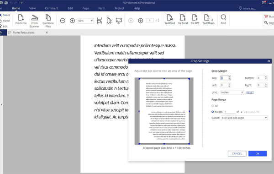This screenshot has height=174, width=274.
Task: Click the Top margin value field
Action: (224, 78)
